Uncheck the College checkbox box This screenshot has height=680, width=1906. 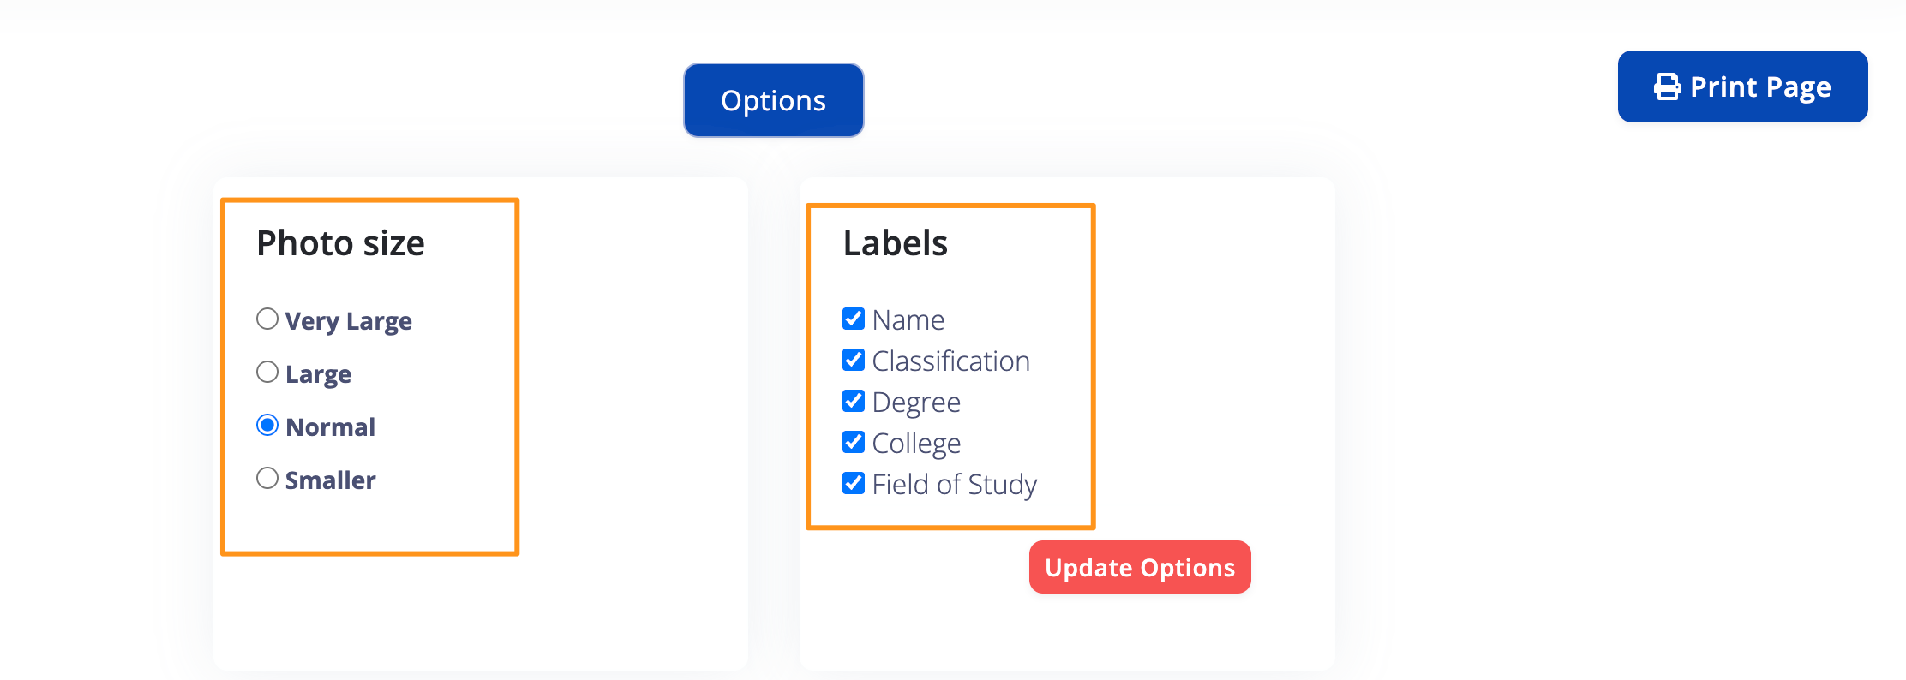854,443
